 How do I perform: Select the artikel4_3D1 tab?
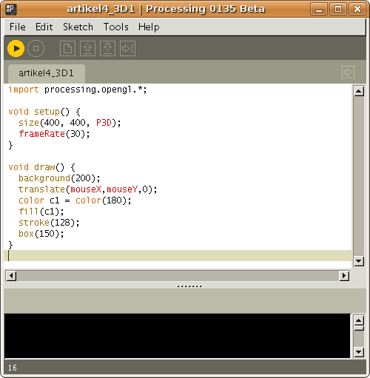tap(47, 73)
